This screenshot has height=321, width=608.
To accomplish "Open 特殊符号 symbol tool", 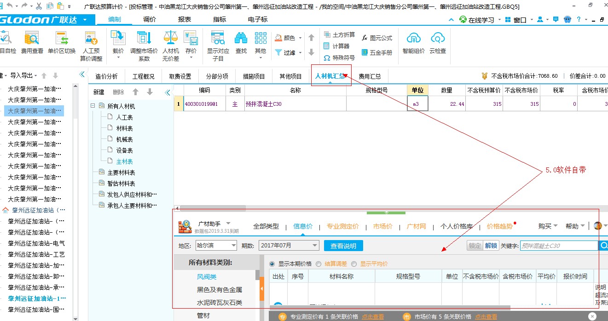I will [339, 58].
